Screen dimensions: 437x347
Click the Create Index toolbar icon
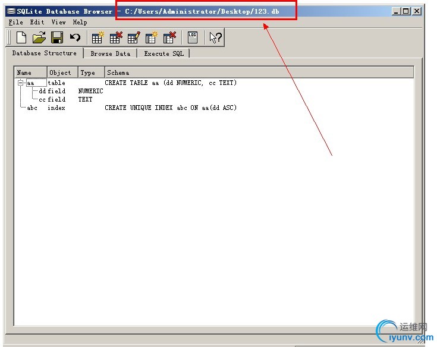(152, 37)
